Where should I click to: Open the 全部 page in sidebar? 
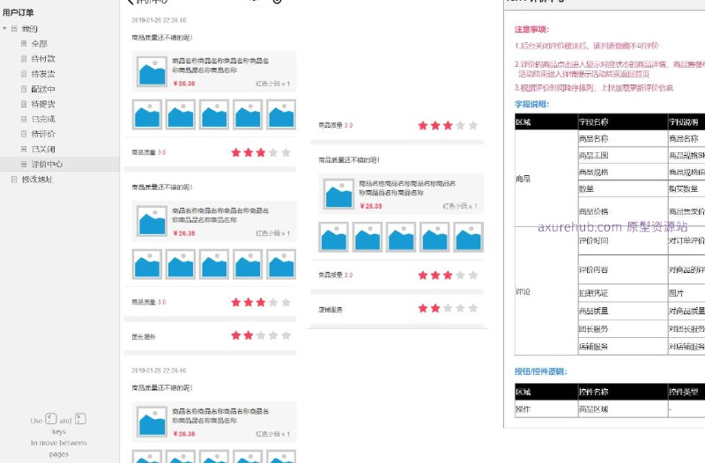tap(39, 43)
